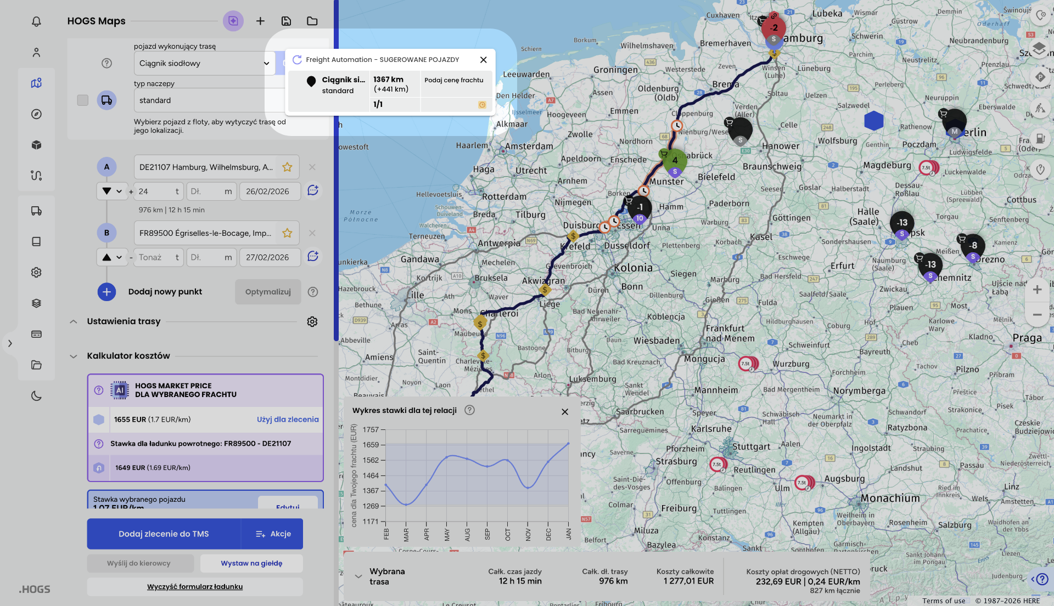Toggle dark mode moon icon
Screen dimensions: 1054x606
click(36, 396)
